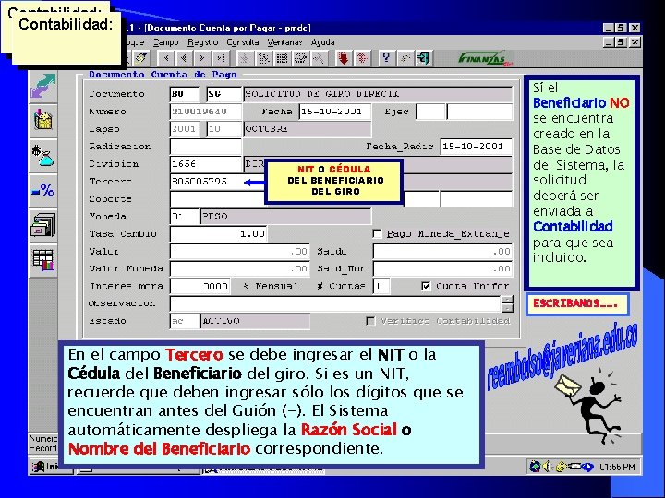Click the ACTIVO status description
Viewport: 665px width, 498px height.
(255, 321)
